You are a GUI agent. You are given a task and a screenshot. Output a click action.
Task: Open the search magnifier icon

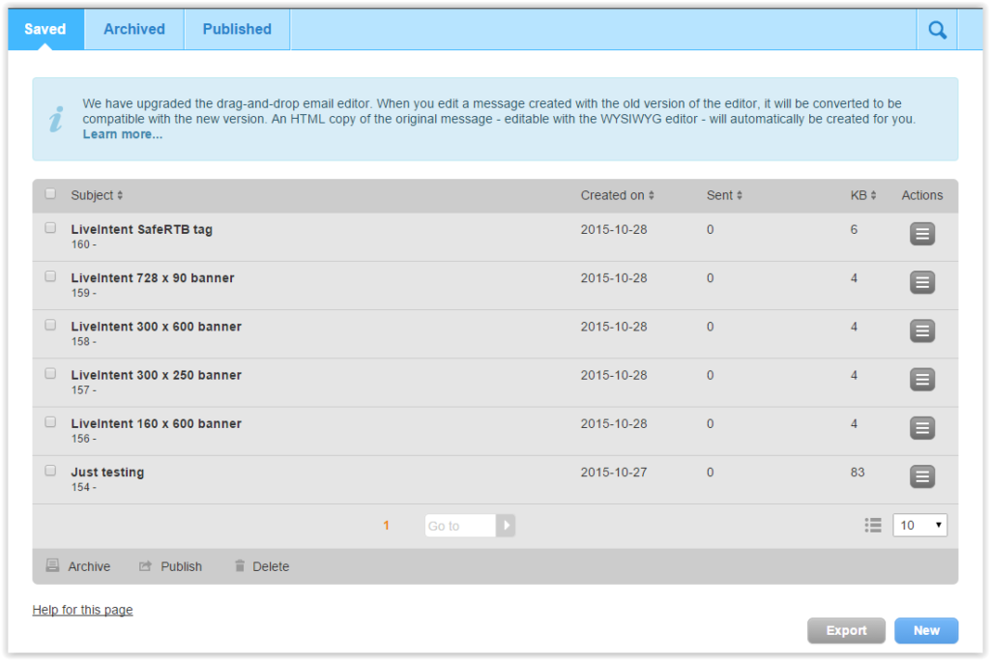937,30
